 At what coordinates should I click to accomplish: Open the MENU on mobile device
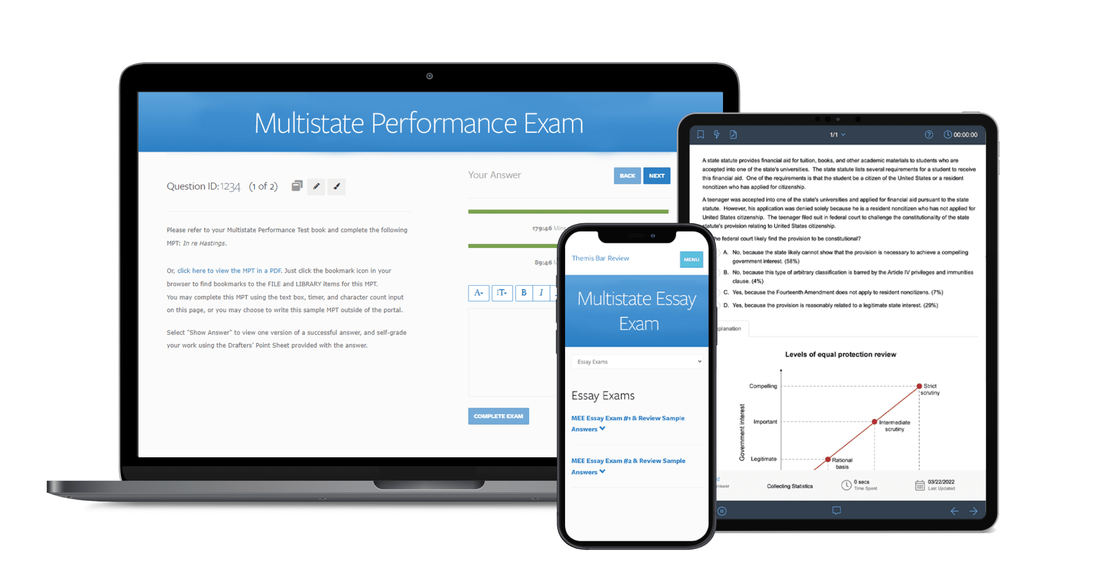(x=691, y=259)
